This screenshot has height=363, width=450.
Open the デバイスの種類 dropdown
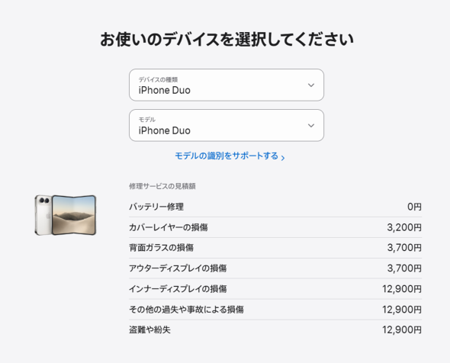pyautogui.click(x=227, y=85)
